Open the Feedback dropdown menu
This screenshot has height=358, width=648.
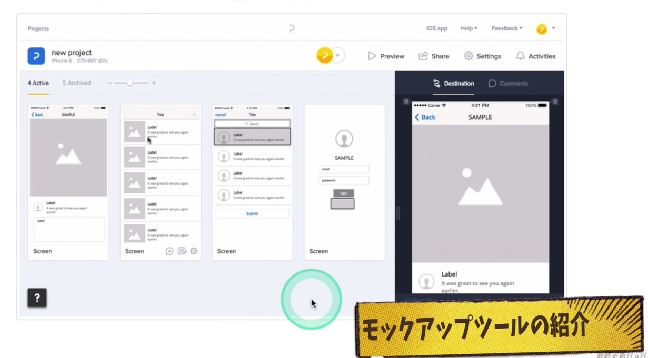[x=507, y=28]
